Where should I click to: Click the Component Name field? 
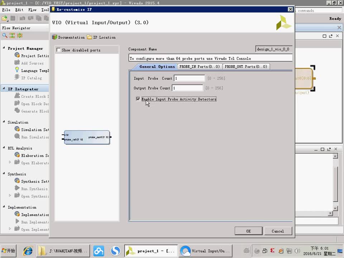[274, 49]
